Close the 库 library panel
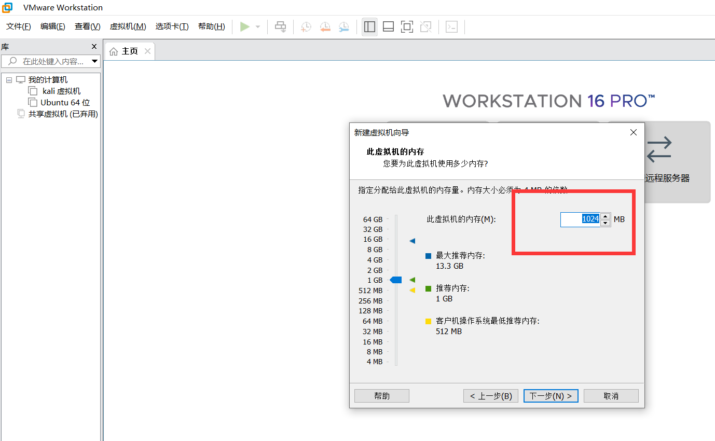715x441 pixels. (x=94, y=46)
